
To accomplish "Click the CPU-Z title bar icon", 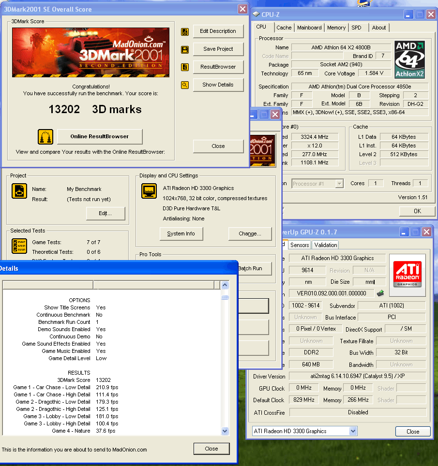I will tap(256, 14).
